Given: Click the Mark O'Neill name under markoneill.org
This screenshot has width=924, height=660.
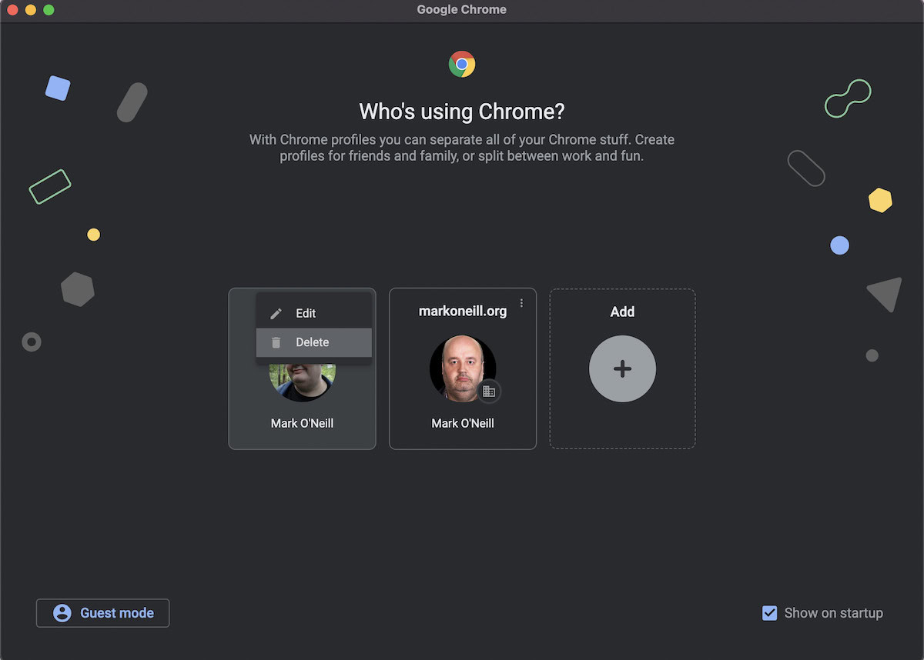Looking at the screenshot, I should tap(463, 423).
